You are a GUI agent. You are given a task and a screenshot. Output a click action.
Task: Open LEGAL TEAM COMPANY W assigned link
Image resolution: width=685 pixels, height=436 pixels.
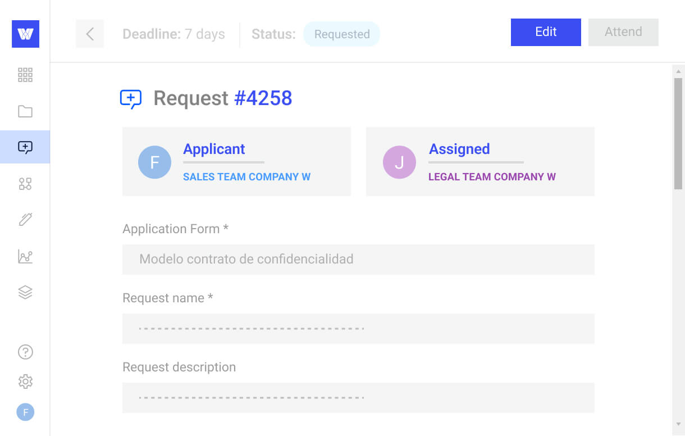click(x=492, y=176)
